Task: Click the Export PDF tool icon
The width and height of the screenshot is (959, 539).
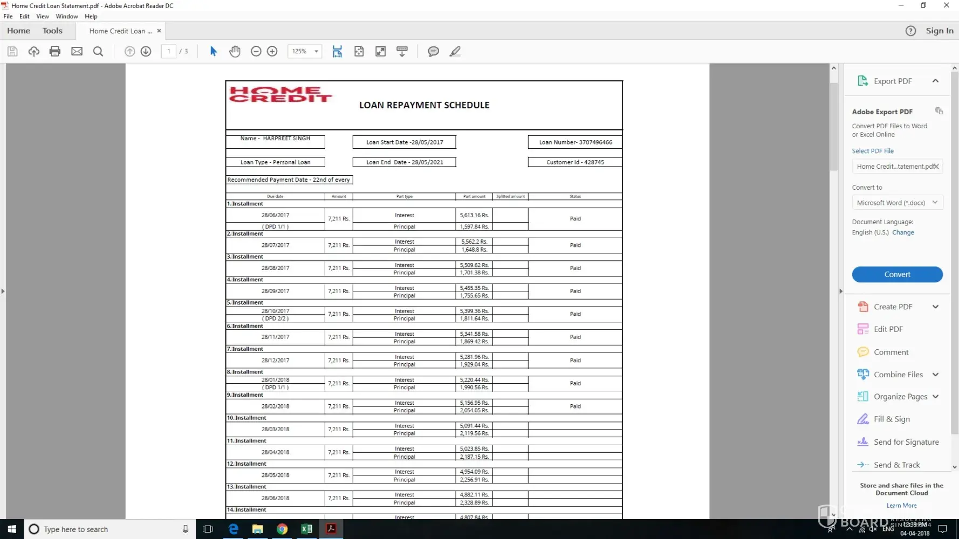Action: point(862,81)
